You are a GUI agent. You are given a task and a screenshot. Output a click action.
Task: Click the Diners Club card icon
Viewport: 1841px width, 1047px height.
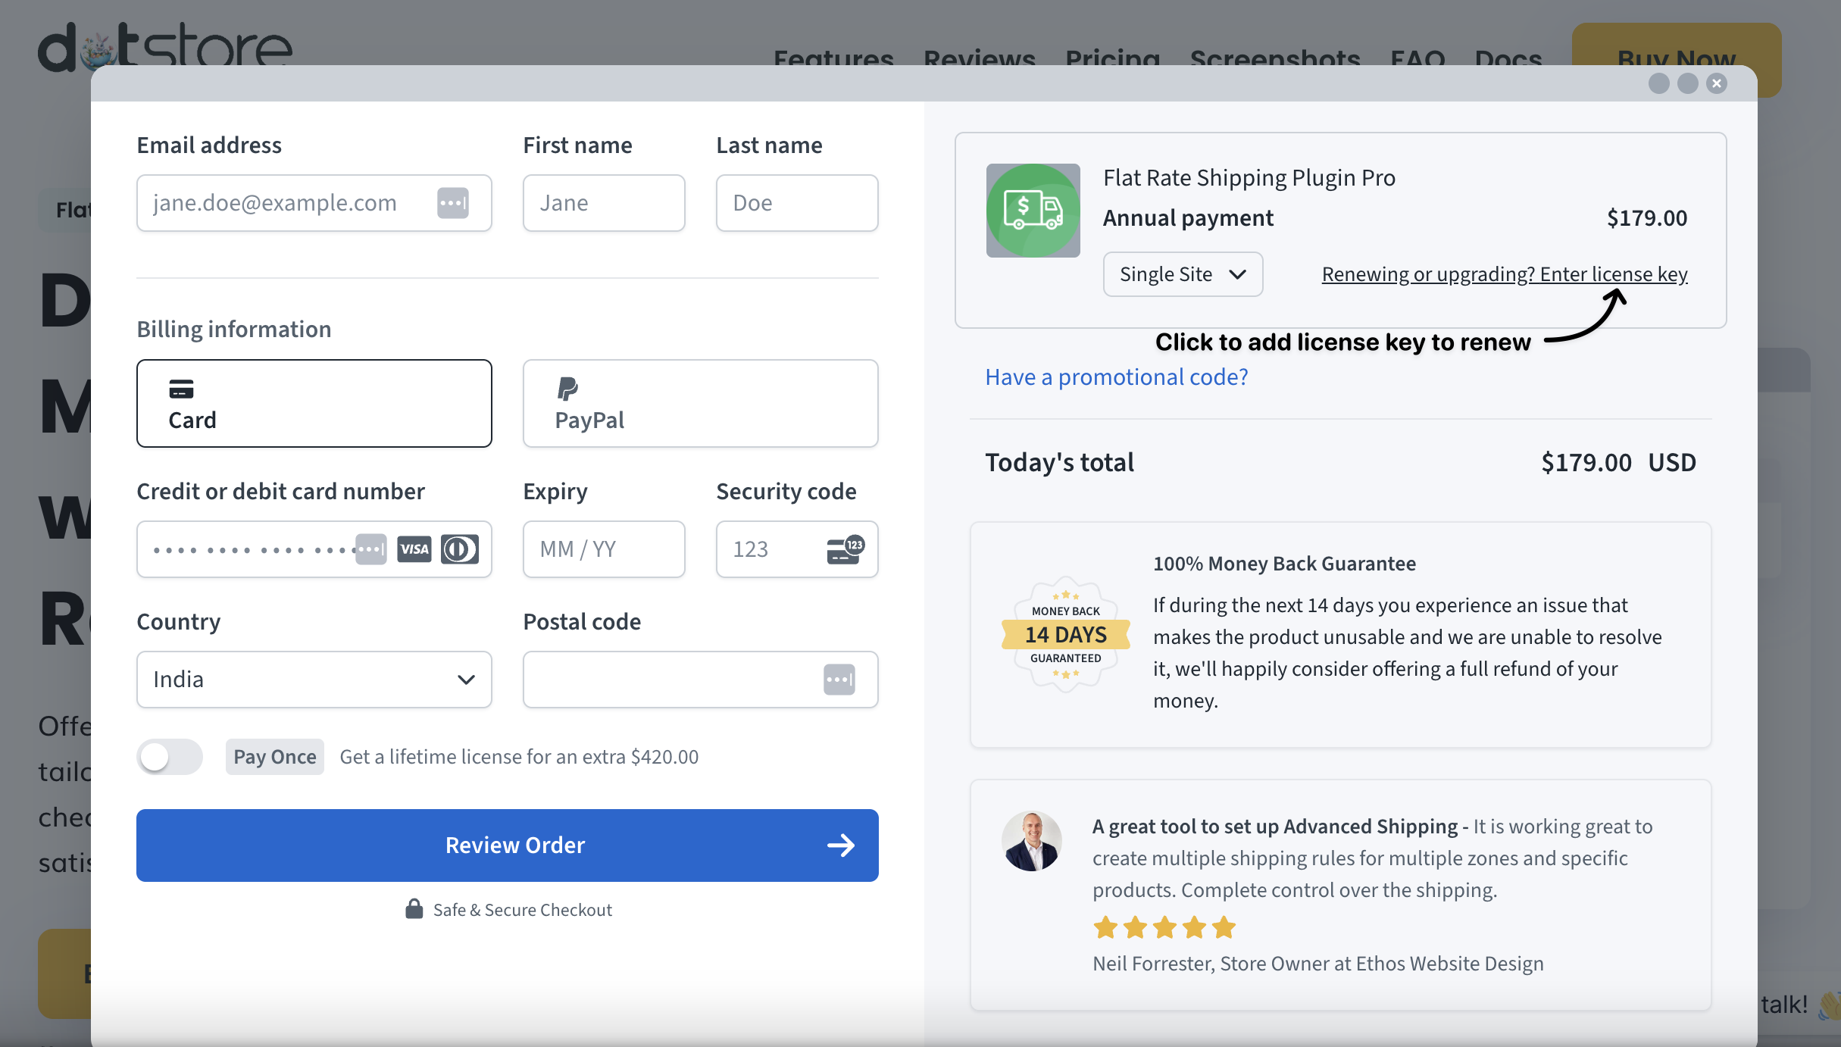point(460,549)
